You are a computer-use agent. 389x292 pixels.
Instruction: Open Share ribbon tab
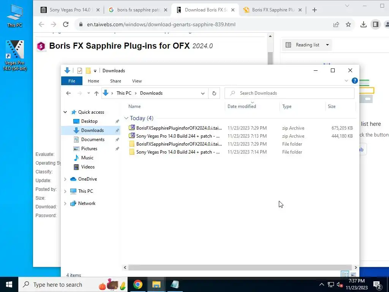pos(115,81)
